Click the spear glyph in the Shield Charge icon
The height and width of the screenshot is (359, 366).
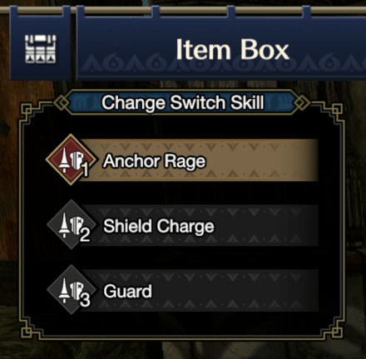[64, 225]
